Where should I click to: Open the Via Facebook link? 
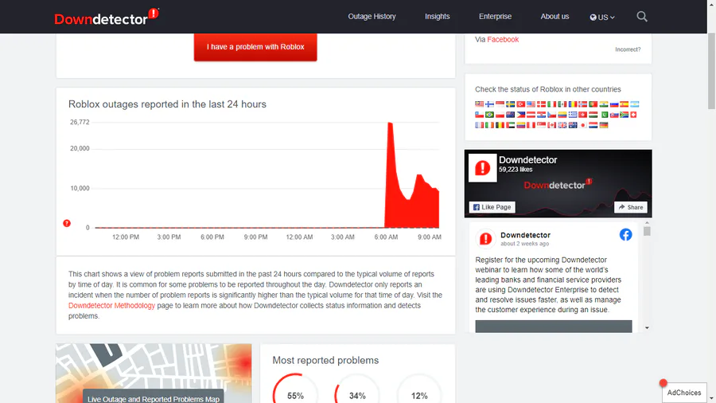coord(503,39)
